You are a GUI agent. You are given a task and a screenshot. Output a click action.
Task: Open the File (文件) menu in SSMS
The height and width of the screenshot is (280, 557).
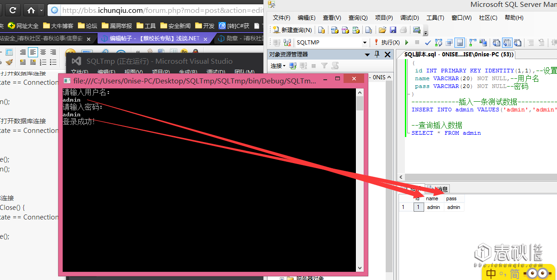point(282,18)
